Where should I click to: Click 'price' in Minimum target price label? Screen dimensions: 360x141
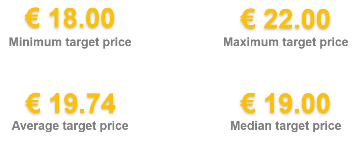coord(117,43)
